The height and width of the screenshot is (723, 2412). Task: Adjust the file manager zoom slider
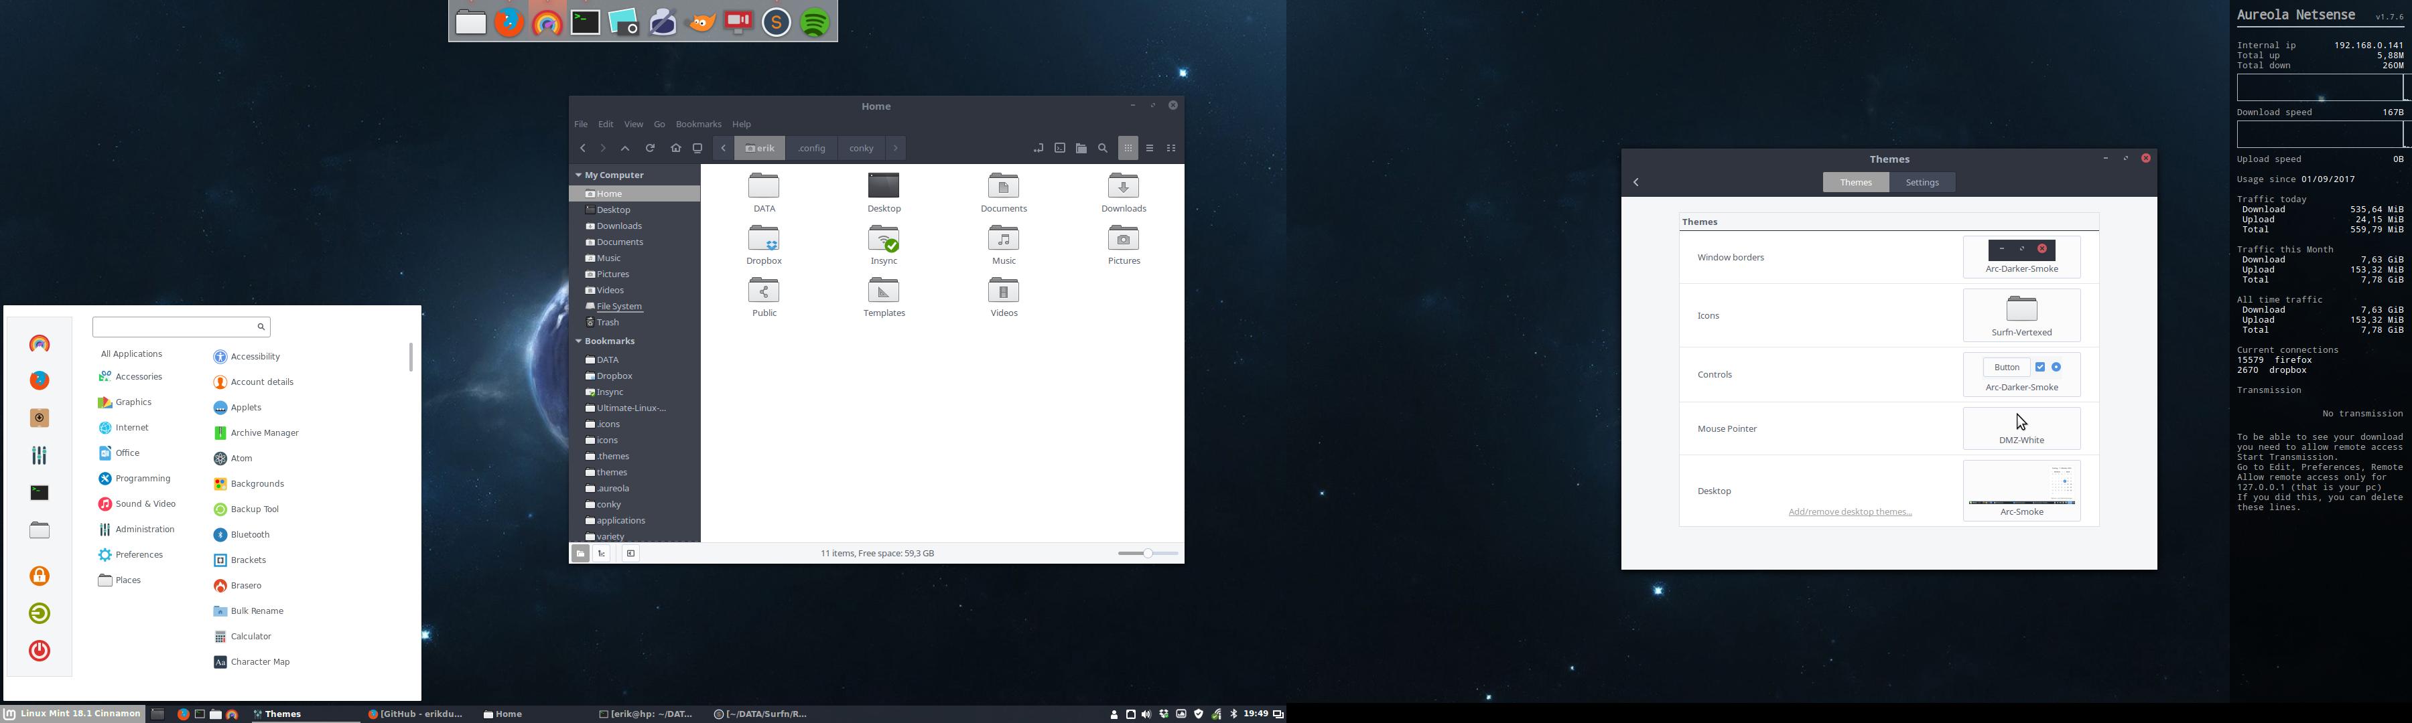click(x=1148, y=554)
